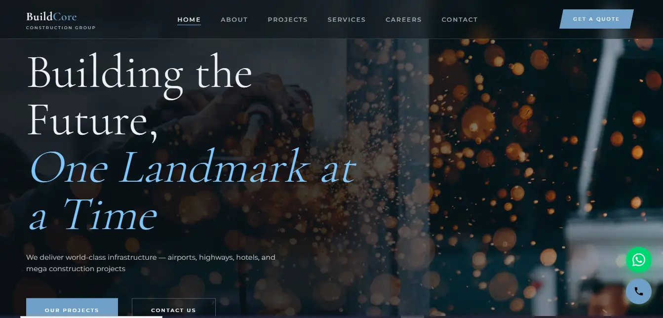Click the italic "One Landmark at a Time" text
The image size is (663, 318).
[x=193, y=191]
